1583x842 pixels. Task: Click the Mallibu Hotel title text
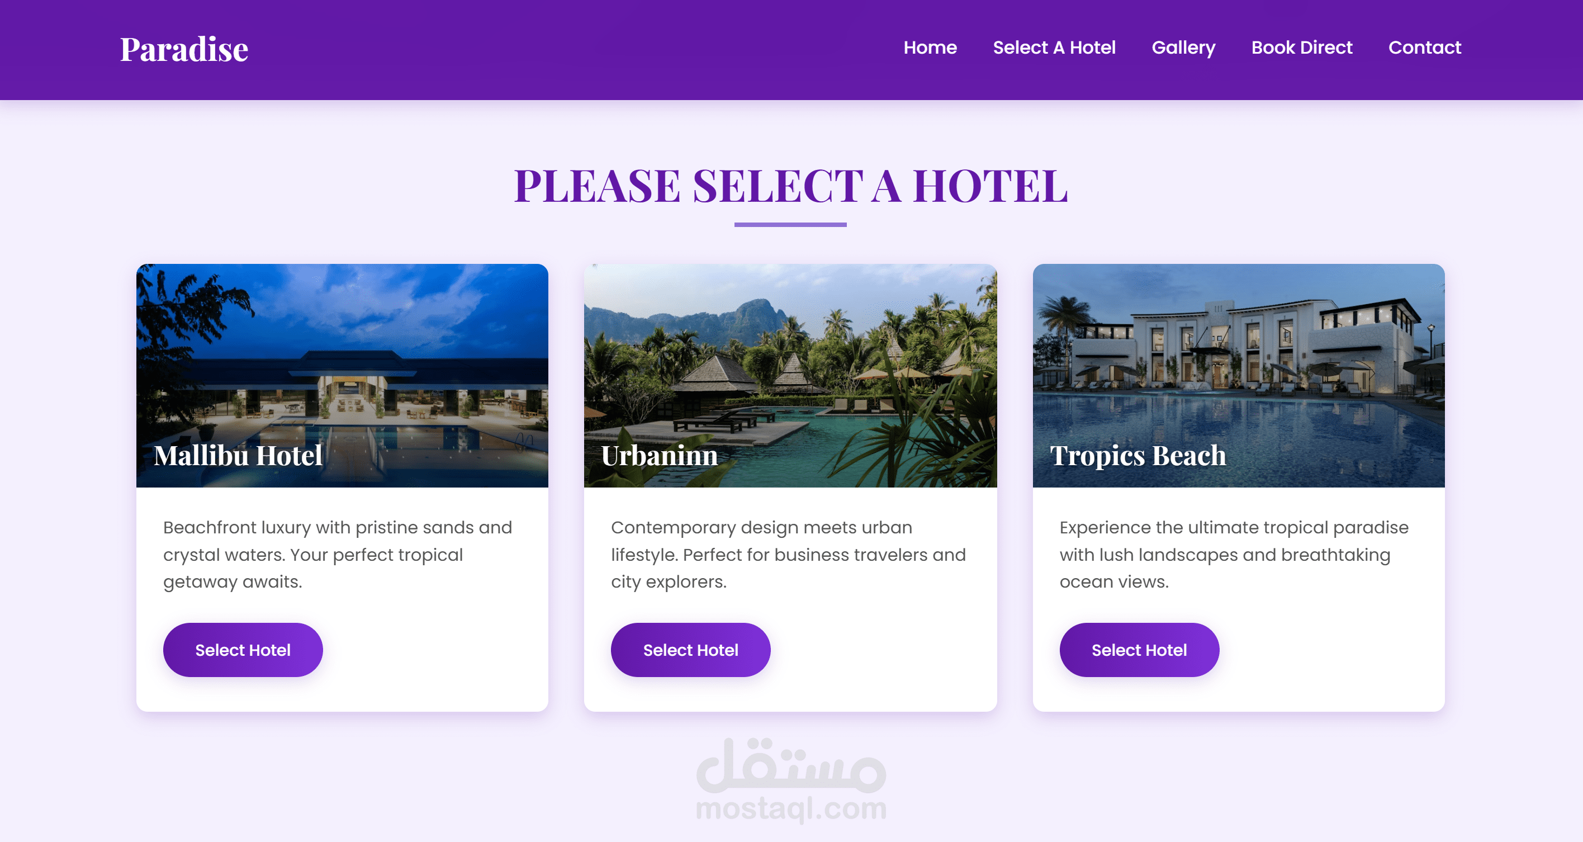tap(239, 456)
